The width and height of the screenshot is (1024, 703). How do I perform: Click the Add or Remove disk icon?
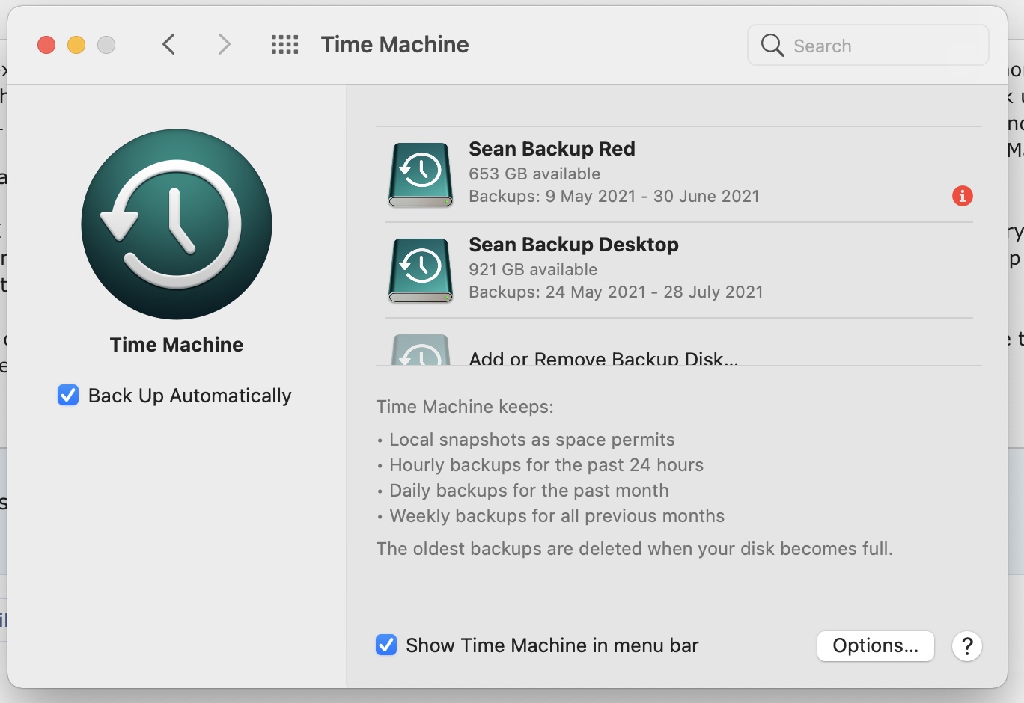point(421,351)
